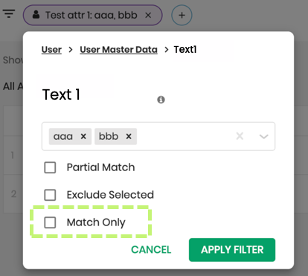
Task: Go to User breadcrumb link
Action: pos(51,50)
